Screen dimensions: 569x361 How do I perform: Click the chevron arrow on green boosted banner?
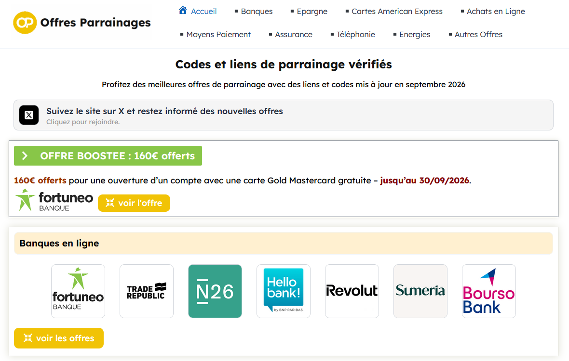(25, 155)
